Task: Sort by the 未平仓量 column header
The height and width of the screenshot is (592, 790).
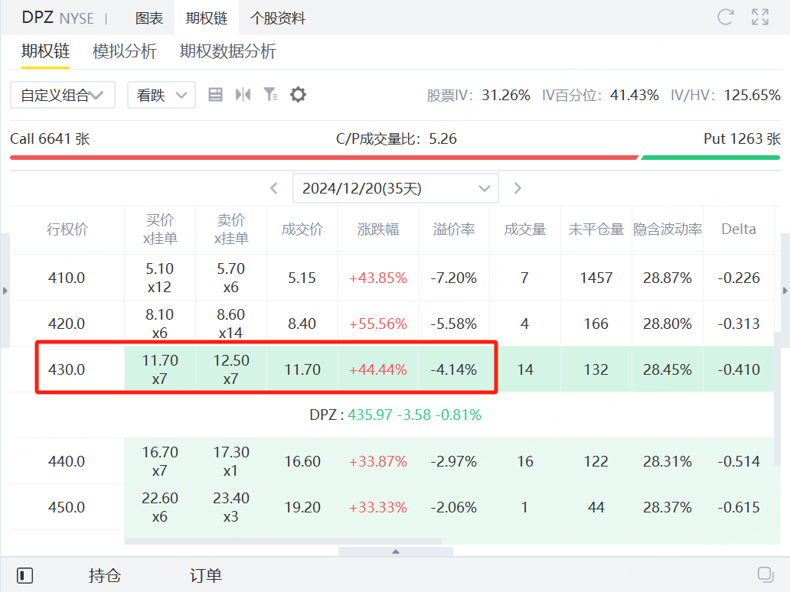Action: (596, 229)
